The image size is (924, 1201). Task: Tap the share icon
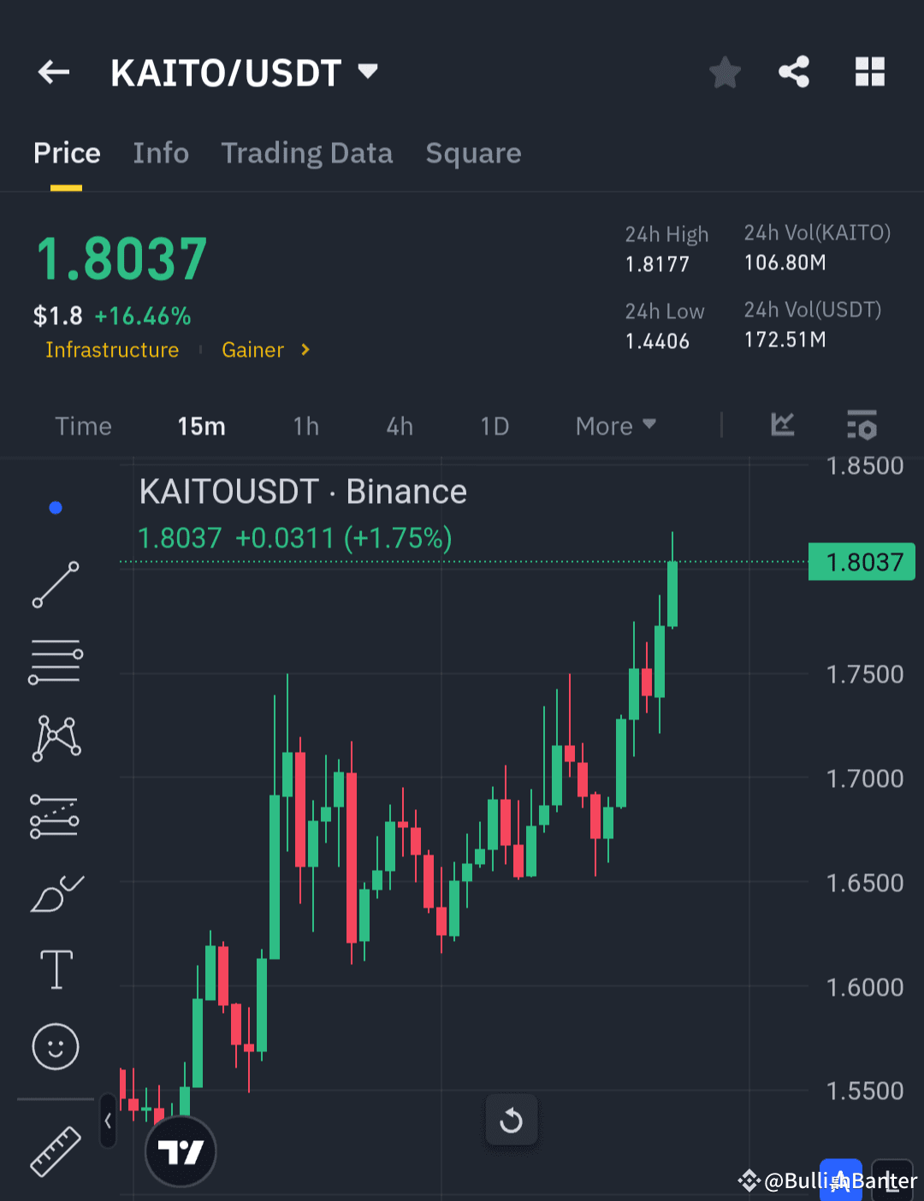794,73
